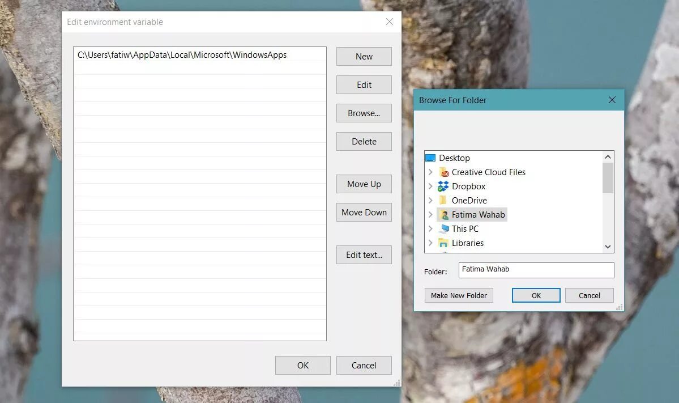Close the Browse For Folder dialog
The image size is (679, 403).
[x=612, y=100]
